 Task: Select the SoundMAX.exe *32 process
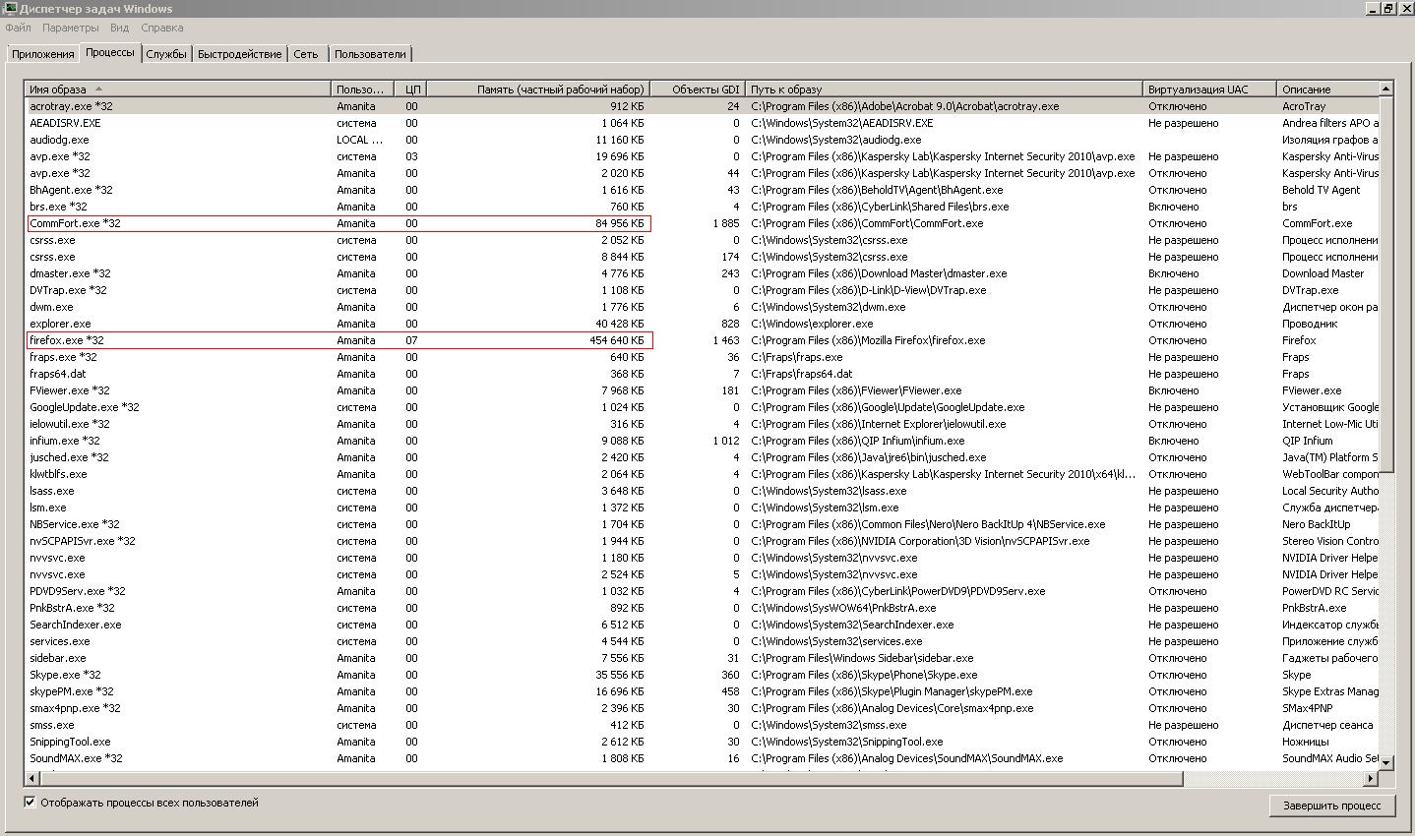click(703, 758)
